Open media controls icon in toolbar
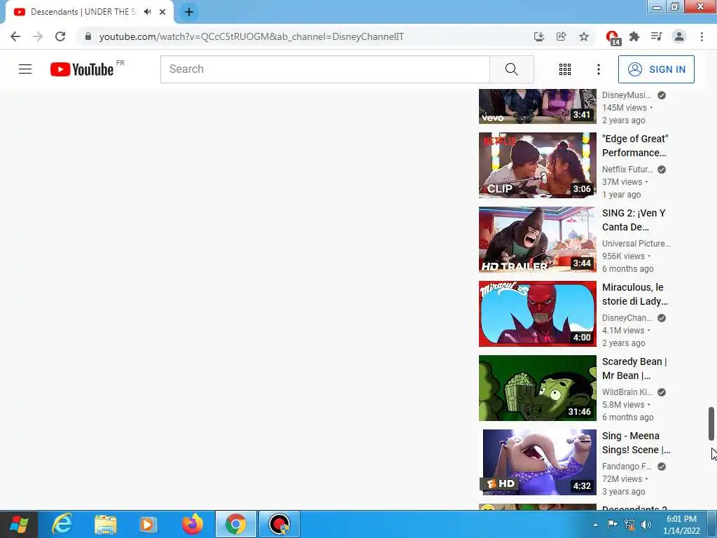Screen dimensions: 717x538 [x=657, y=36]
